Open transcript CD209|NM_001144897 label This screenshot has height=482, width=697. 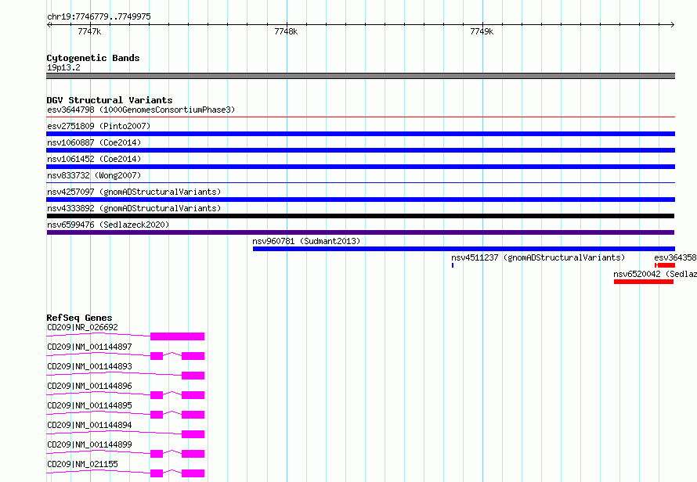coord(89,347)
